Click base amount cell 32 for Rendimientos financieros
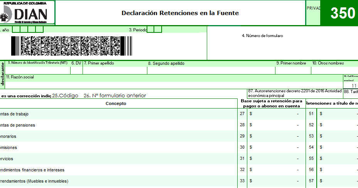Image resolution: width=358 pixels, height=188 pixels. pyautogui.click(x=277, y=170)
